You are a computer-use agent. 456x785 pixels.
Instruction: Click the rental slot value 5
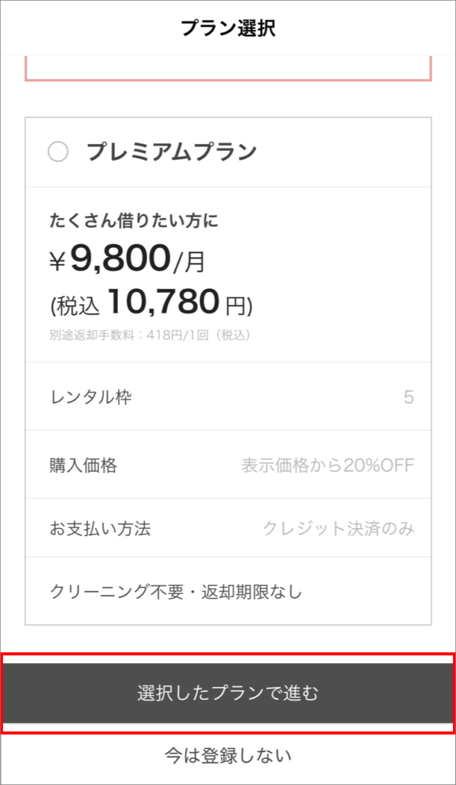click(409, 398)
